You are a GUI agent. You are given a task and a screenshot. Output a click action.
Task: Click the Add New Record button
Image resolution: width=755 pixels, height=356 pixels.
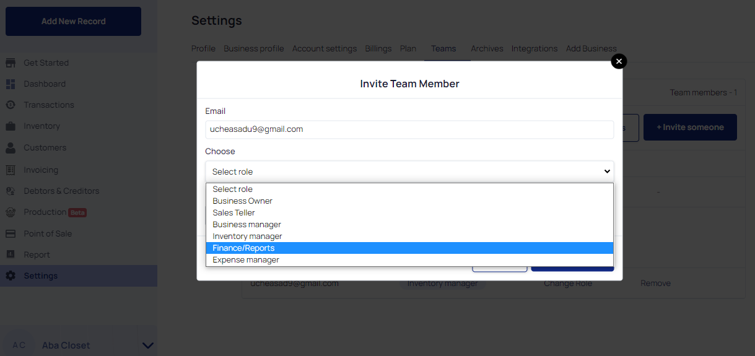pos(73,21)
